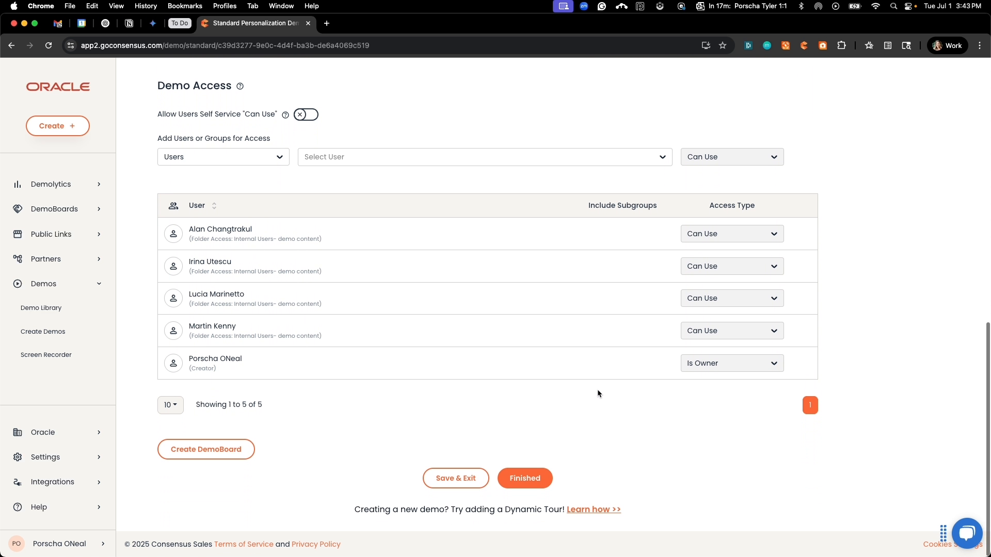Open the Select User dropdown
The height and width of the screenshot is (557, 991).
pos(485,157)
